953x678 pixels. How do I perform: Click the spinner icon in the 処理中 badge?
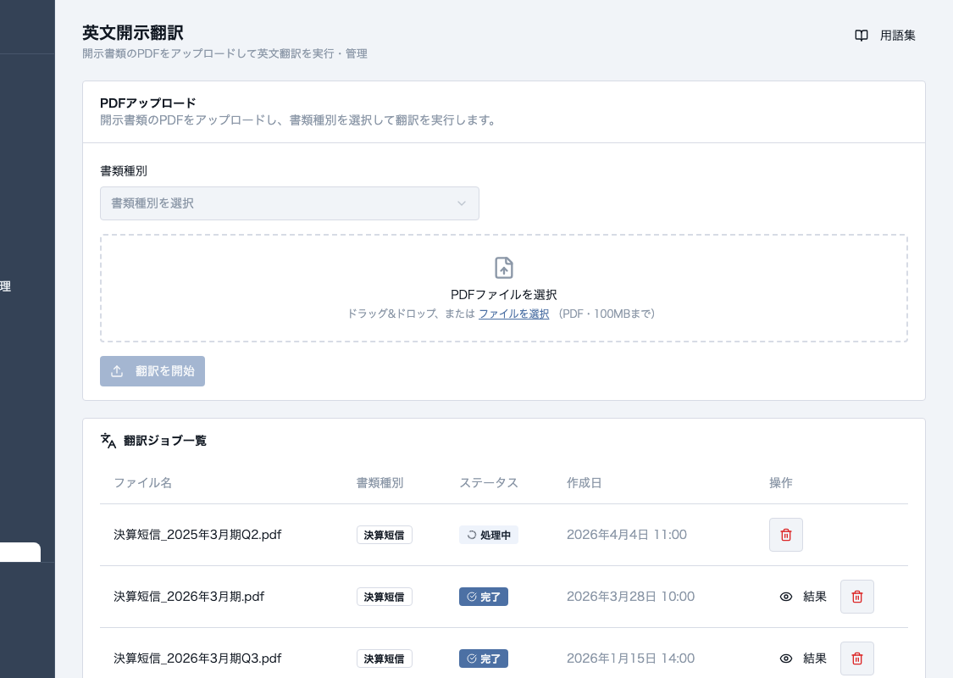(x=471, y=535)
